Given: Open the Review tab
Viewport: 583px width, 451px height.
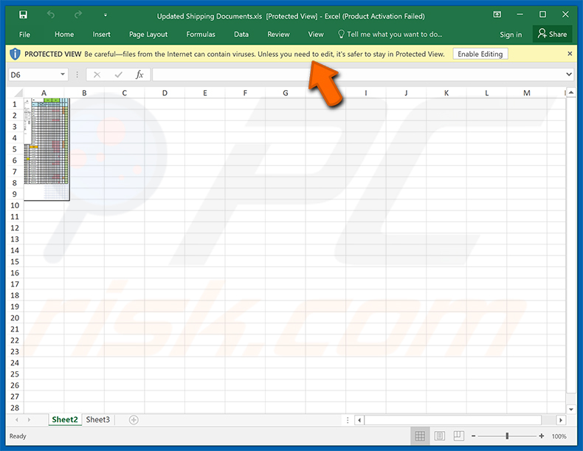Looking at the screenshot, I should click(278, 34).
